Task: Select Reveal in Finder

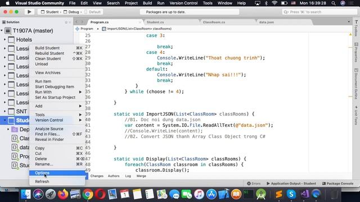Action: click(57, 140)
